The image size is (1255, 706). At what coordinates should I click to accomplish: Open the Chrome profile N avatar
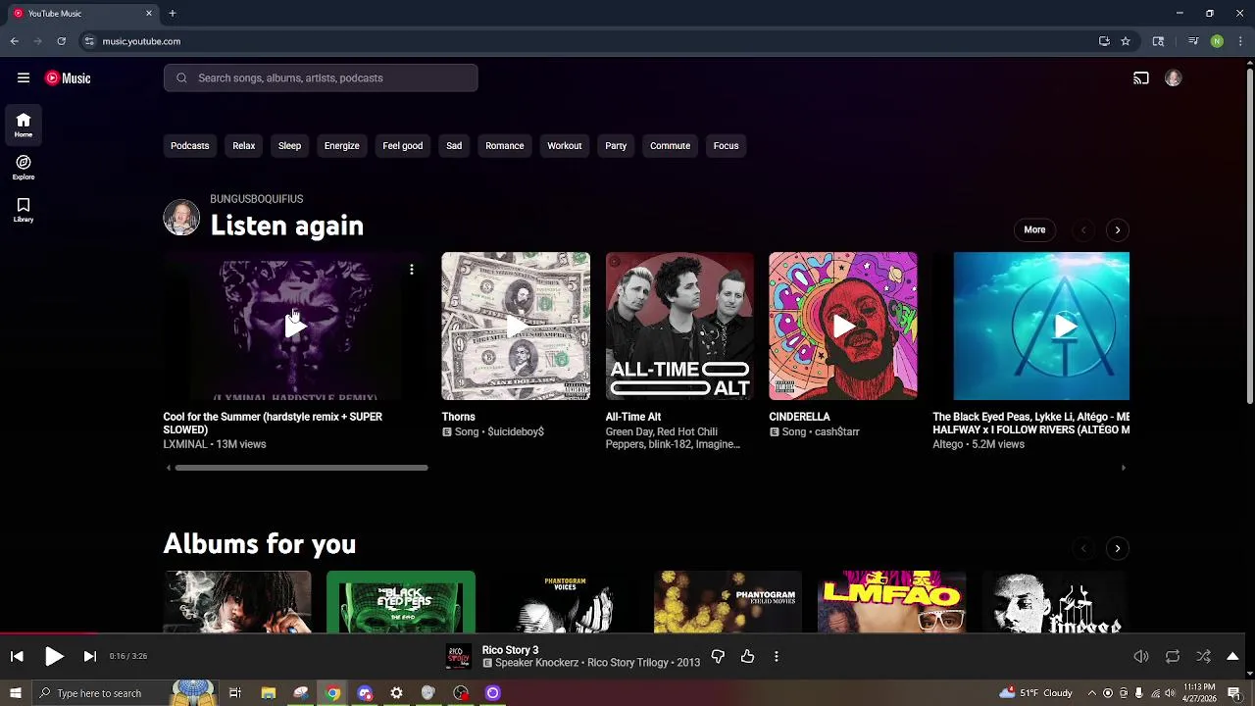coord(1217,41)
